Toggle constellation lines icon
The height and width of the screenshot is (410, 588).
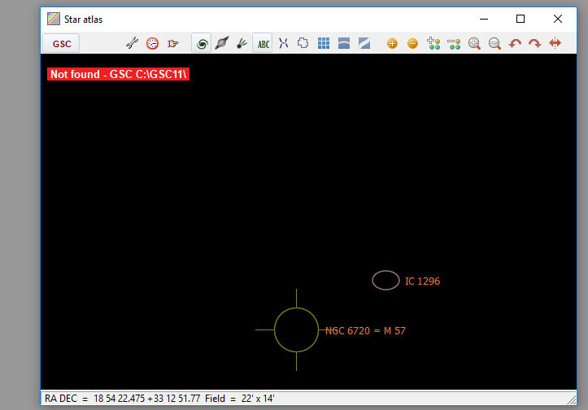[284, 43]
